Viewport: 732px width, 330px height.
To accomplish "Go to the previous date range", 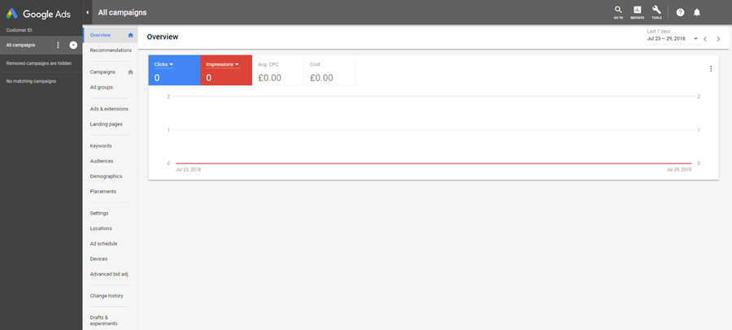I will 705,39.
